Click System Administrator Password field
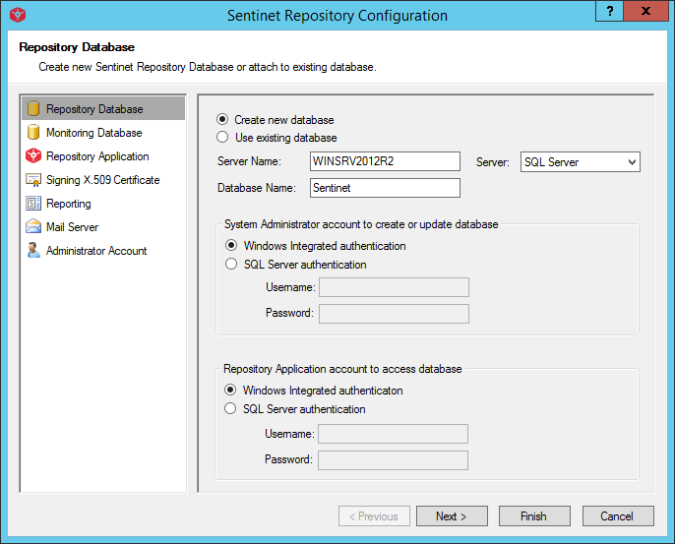This screenshot has height=544, width=675. coord(394,314)
